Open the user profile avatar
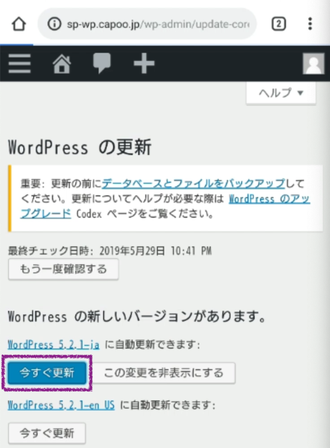The width and height of the screenshot is (330, 448). pyautogui.click(x=313, y=64)
